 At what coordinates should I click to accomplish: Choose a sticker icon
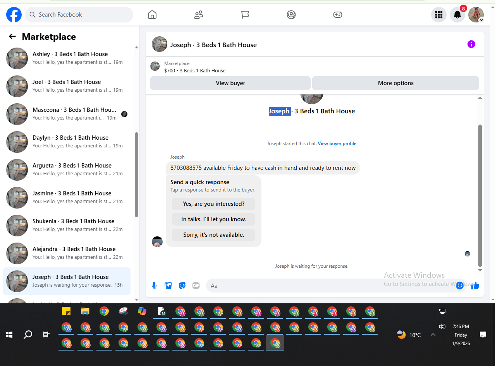point(182,286)
